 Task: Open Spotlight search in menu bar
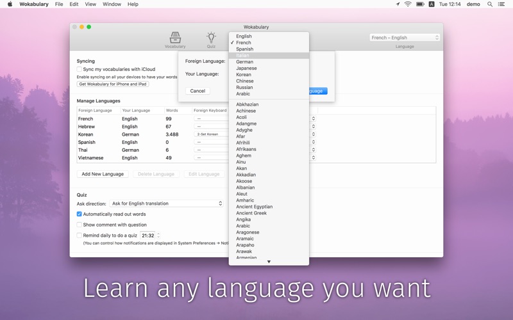(x=490, y=4)
